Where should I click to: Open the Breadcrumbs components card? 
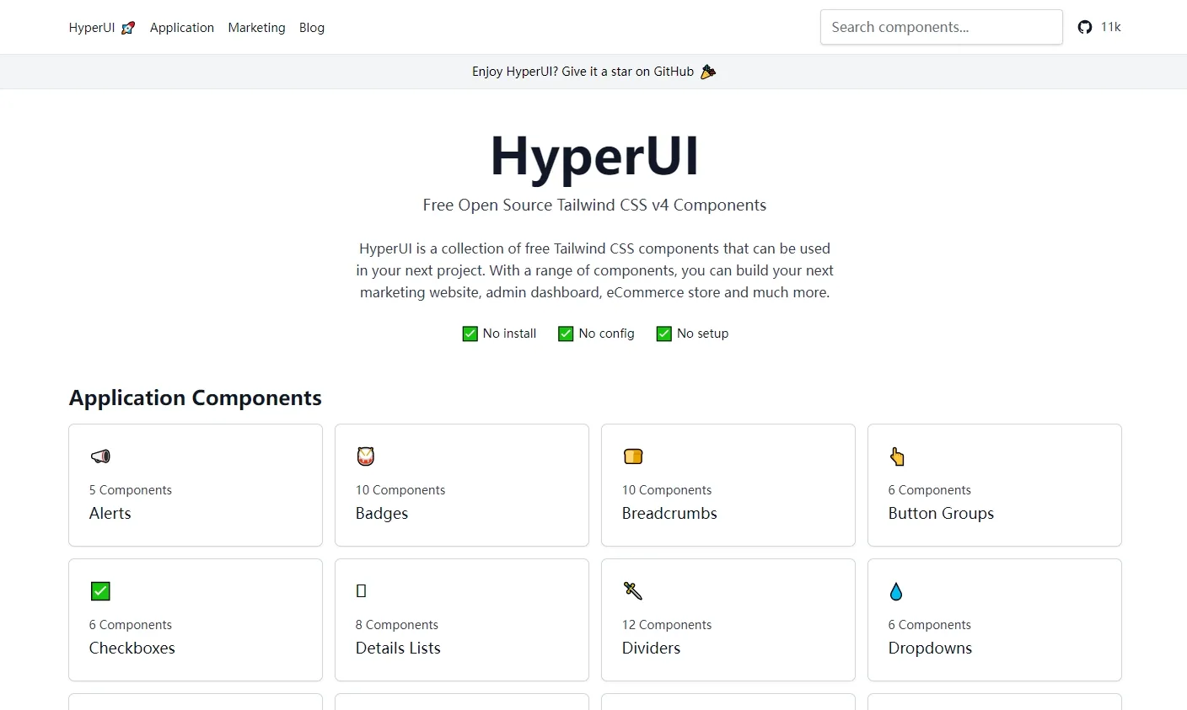point(728,485)
